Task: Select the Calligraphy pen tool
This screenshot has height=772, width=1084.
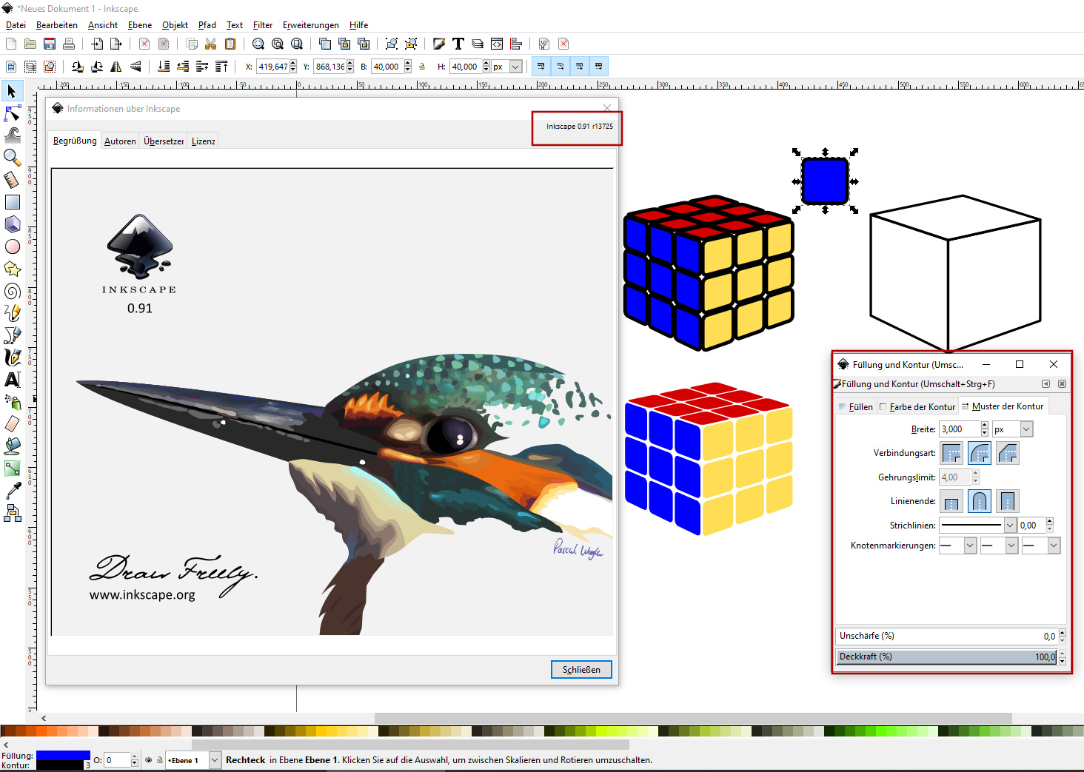Action: tap(13, 358)
